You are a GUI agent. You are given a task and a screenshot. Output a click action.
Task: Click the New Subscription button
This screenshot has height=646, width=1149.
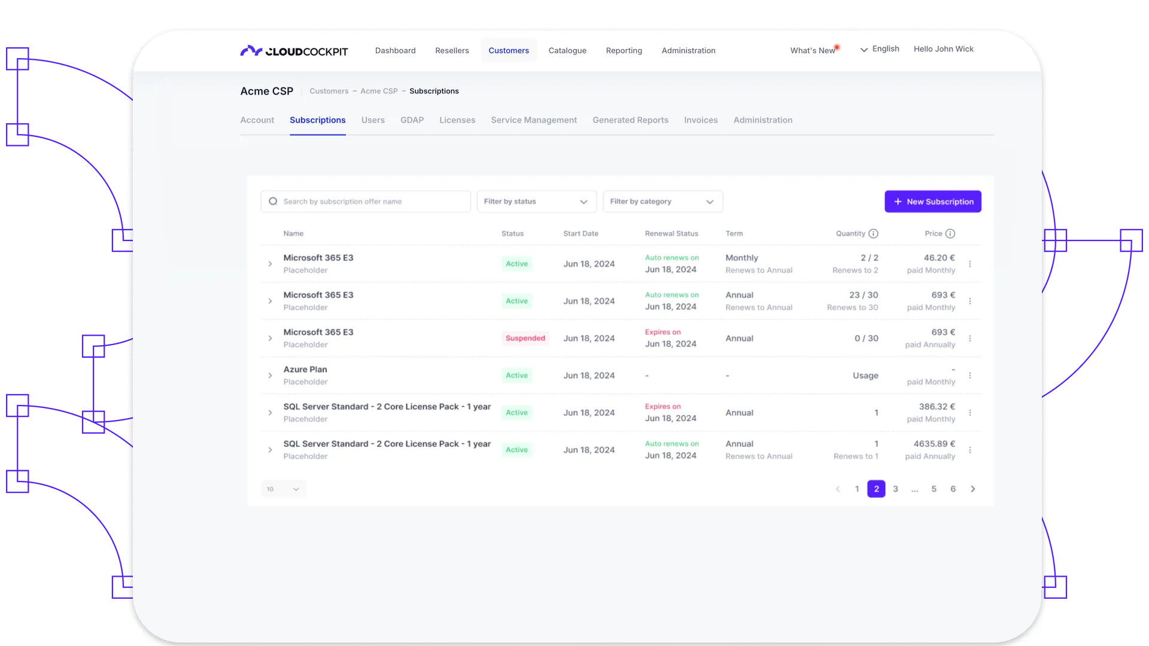coord(933,201)
